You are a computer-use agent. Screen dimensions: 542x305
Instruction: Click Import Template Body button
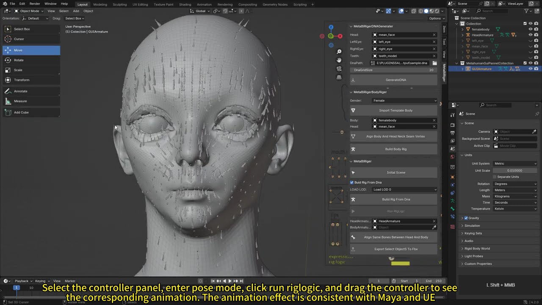tap(393, 111)
